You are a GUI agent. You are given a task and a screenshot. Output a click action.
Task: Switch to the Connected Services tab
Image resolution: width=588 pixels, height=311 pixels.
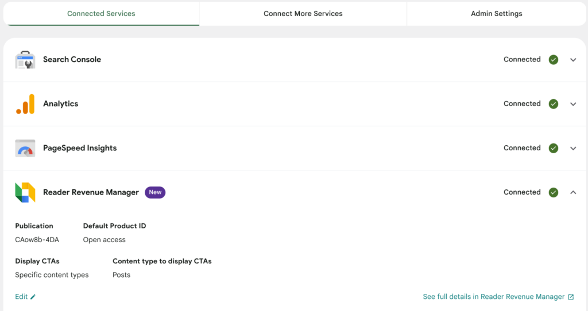101,14
